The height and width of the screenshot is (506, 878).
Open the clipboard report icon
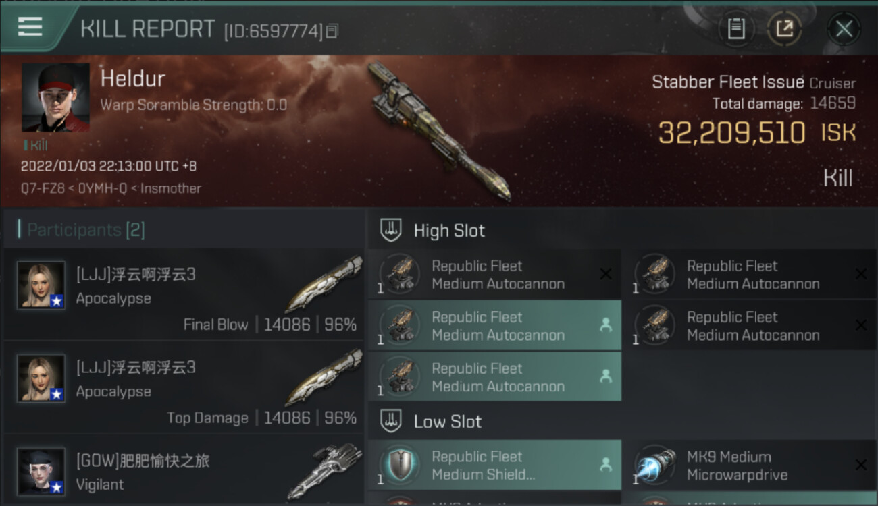point(736,28)
